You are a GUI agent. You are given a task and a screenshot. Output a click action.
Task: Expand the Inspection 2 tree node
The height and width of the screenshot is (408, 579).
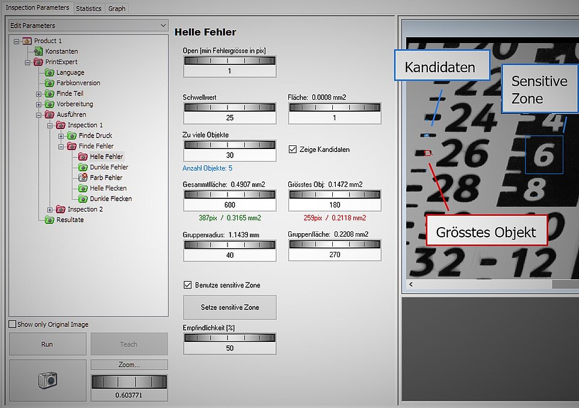point(50,209)
